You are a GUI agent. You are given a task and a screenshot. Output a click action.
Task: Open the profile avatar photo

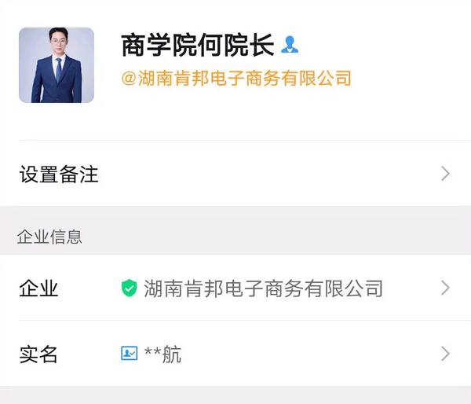coord(57,65)
